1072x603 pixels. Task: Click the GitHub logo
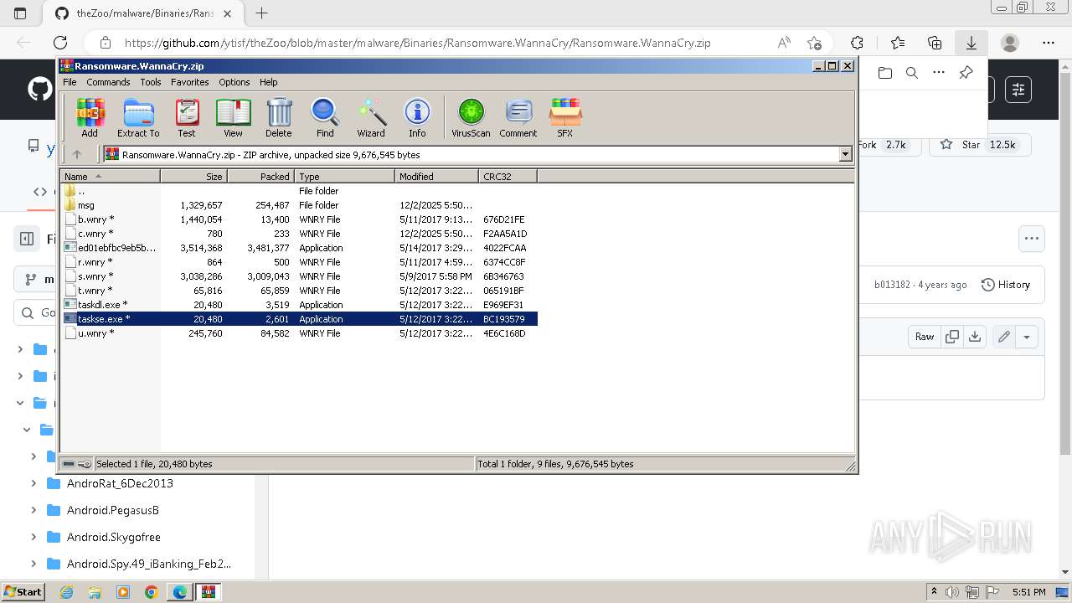point(40,90)
